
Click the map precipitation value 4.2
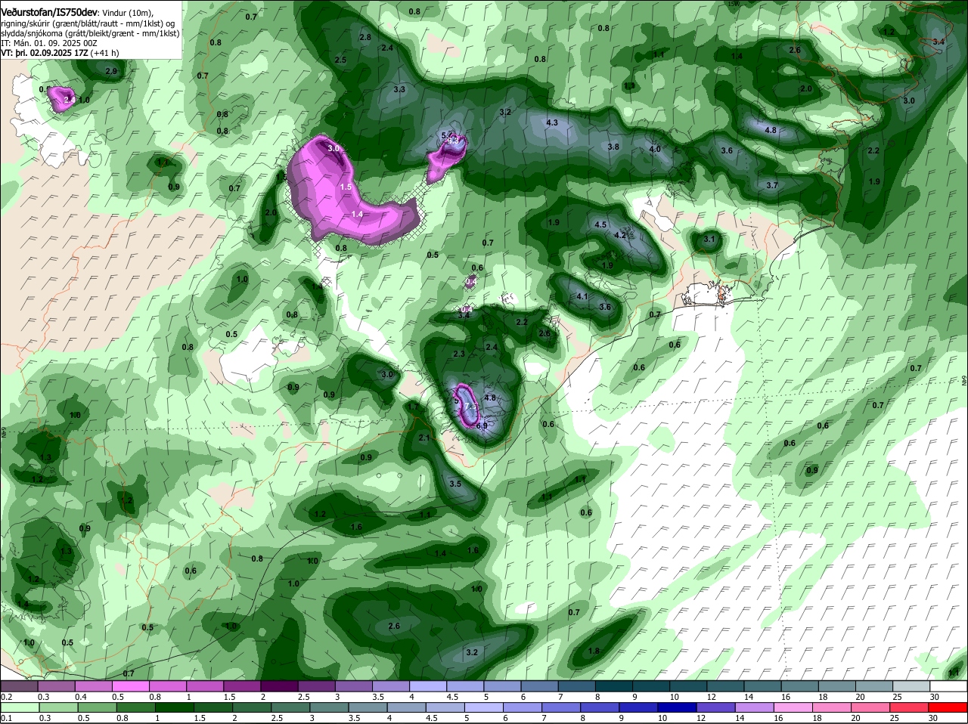click(620, 235)
